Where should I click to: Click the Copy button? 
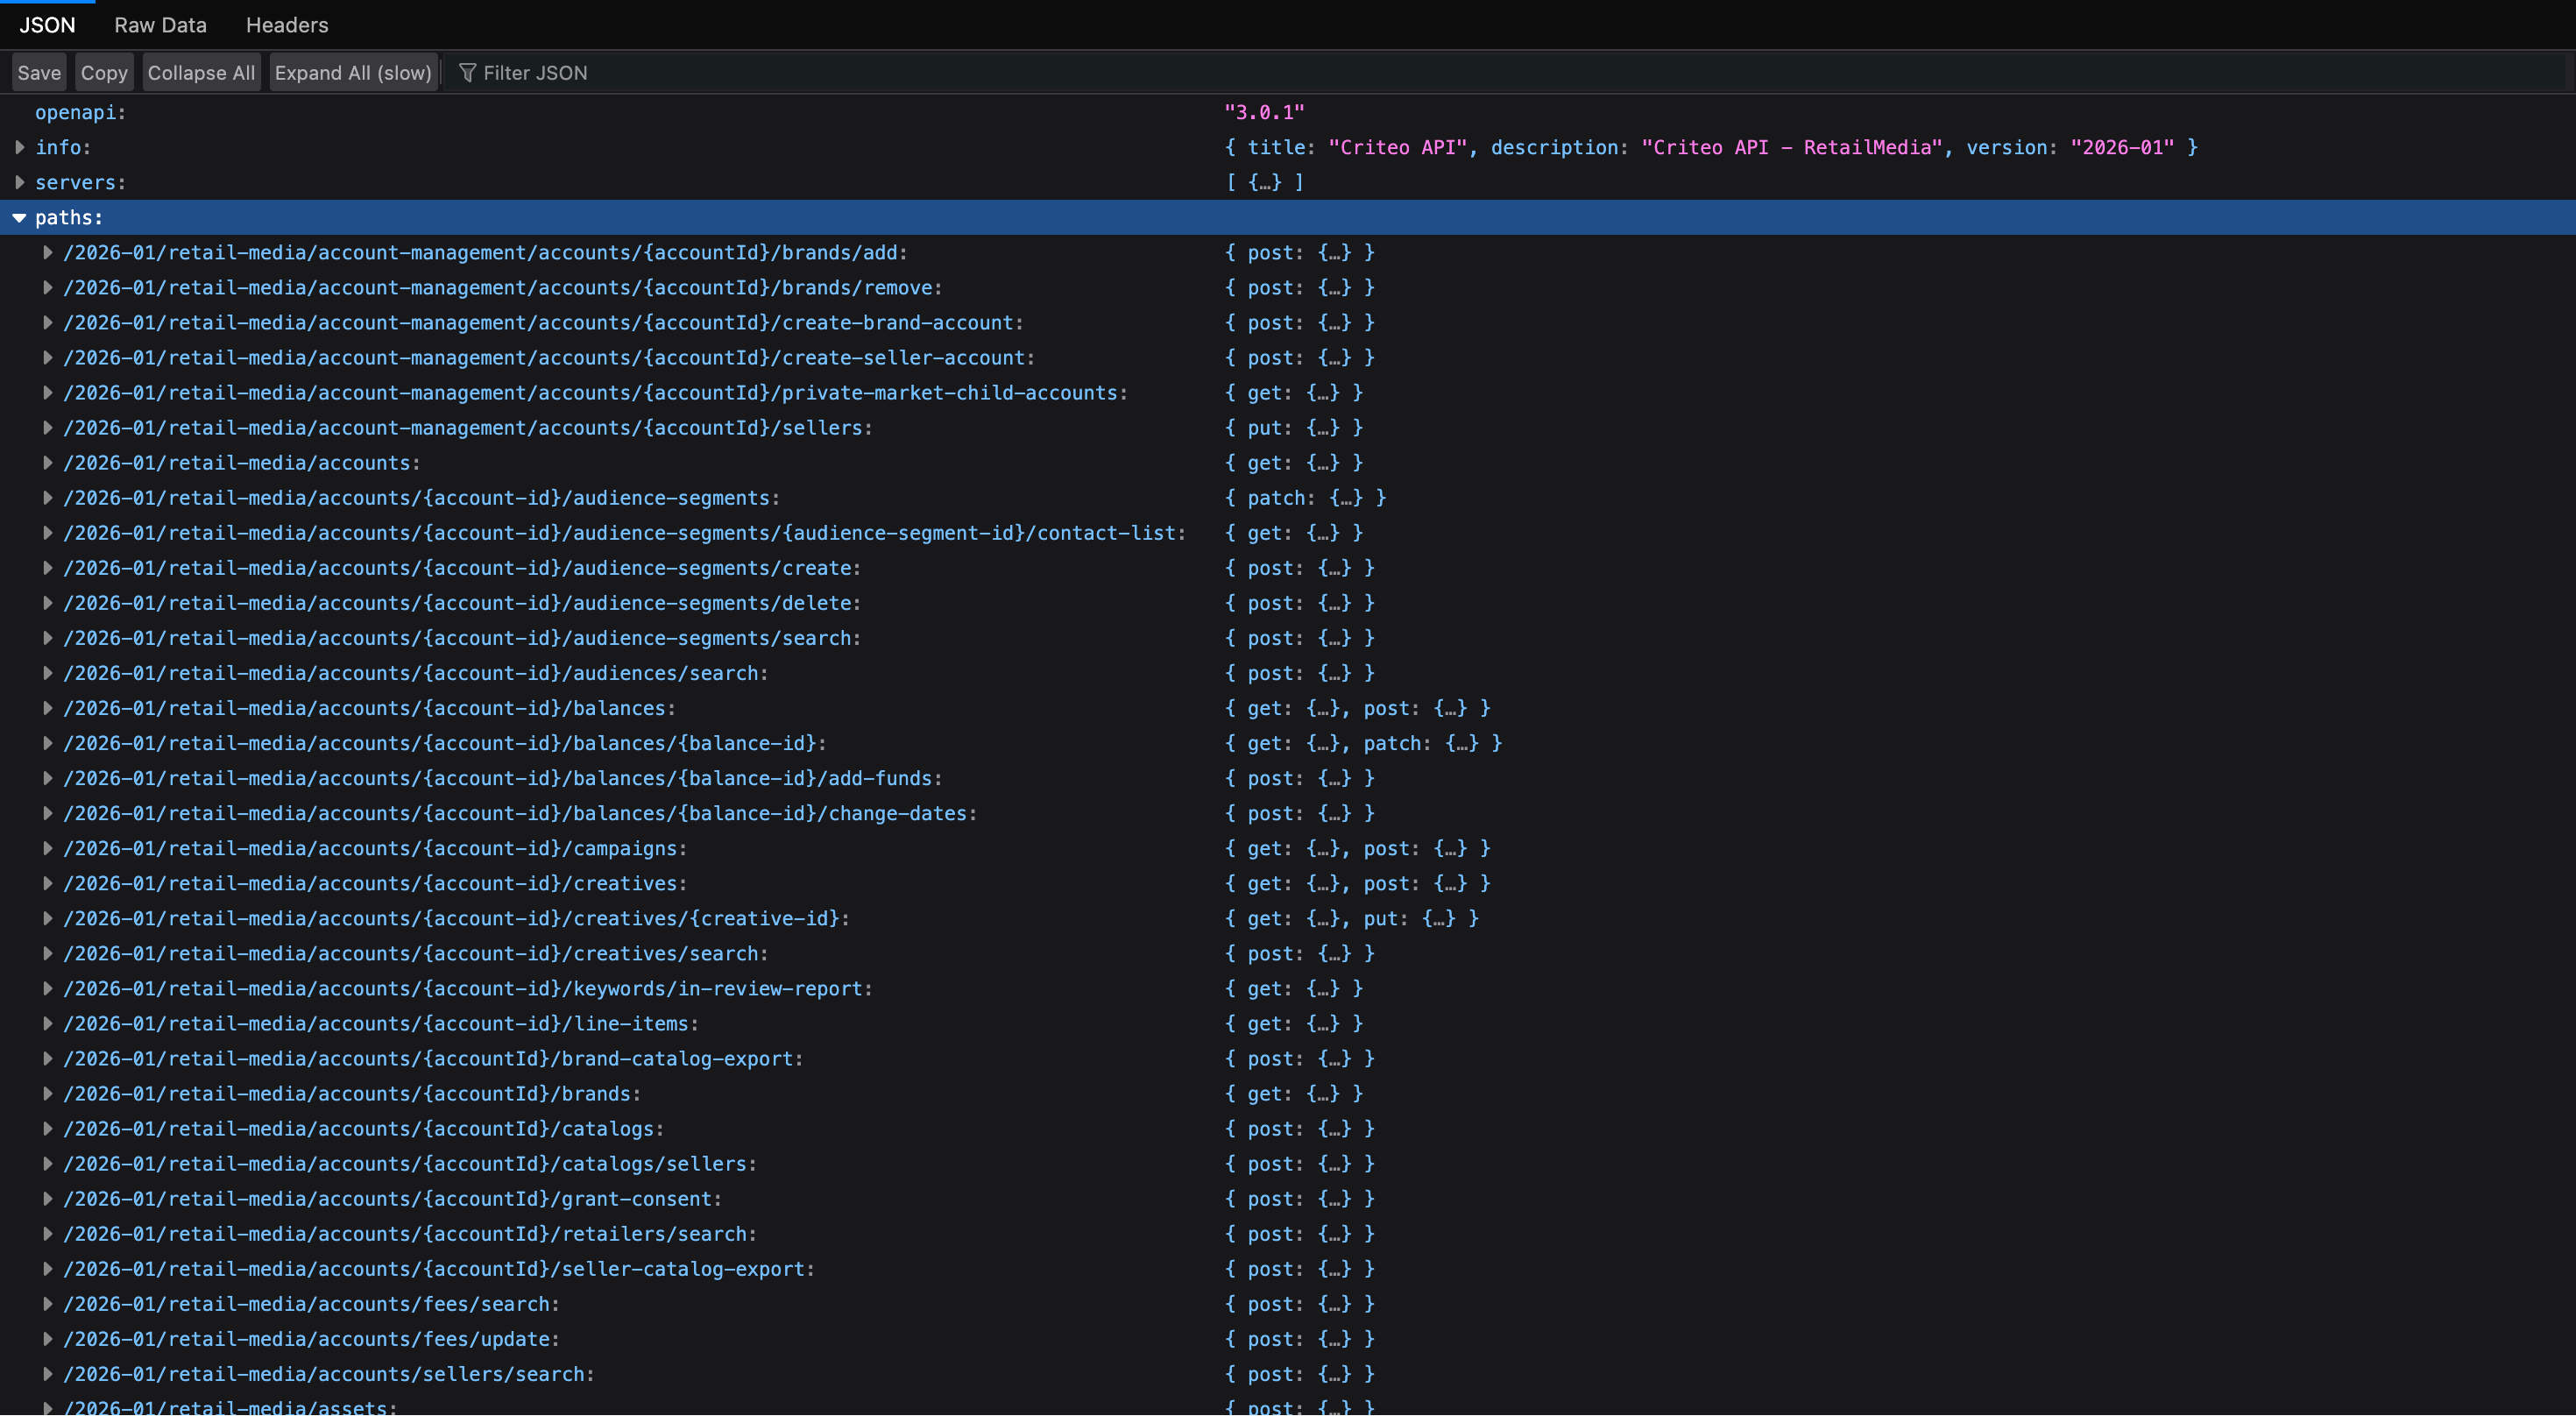(104, 73)
